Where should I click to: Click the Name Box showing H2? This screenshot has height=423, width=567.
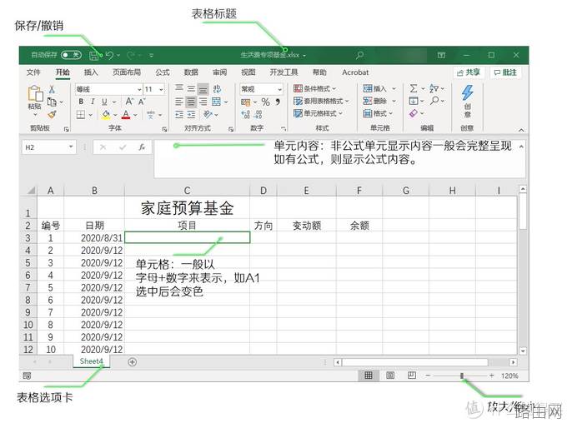[49, 147]
